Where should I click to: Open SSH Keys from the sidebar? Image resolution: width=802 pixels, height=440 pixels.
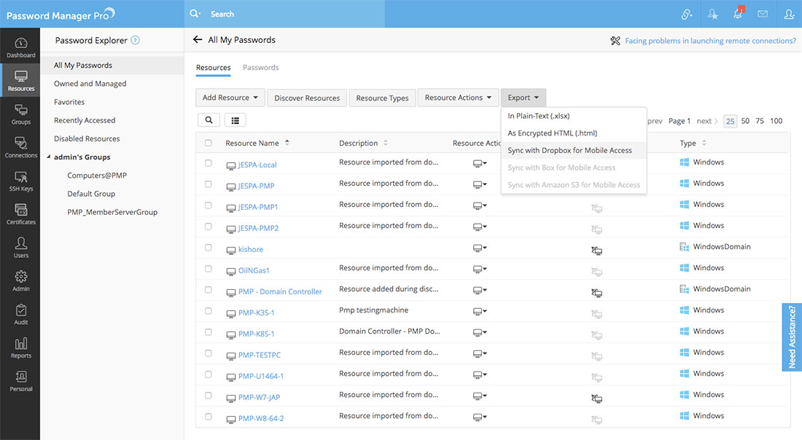(20, 181)
